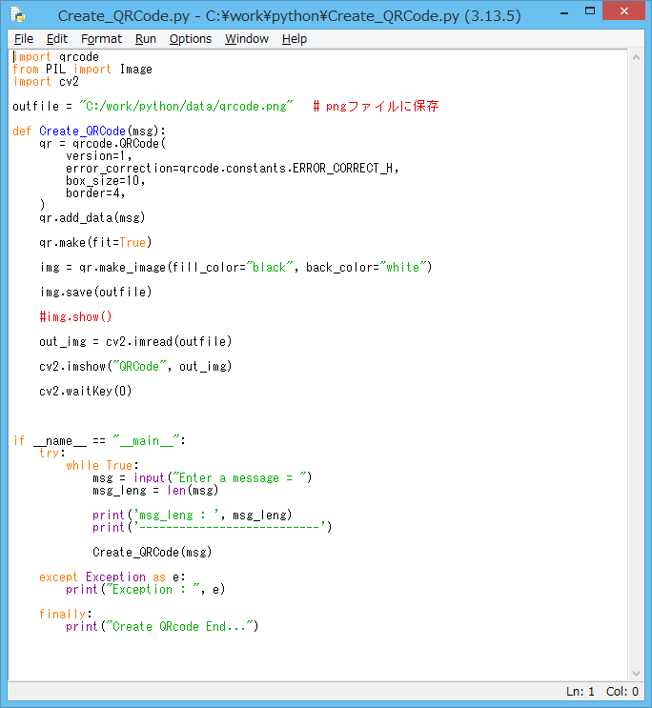This screenshot has width=652, height=708.
Task: Click the Col: 0 status bar indicator
Action: (622, 692)
